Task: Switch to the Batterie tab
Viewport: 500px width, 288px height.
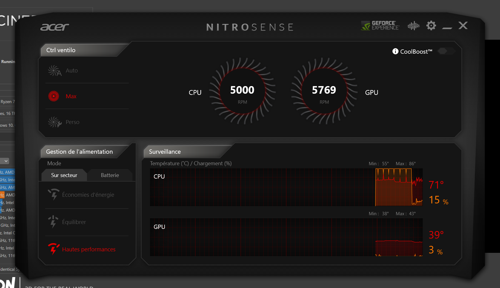Action: coord(110,175)
